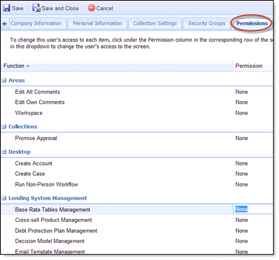Click the Collections group heading text
The width and height of the screenshot is (279, 260).
point(23,127)
